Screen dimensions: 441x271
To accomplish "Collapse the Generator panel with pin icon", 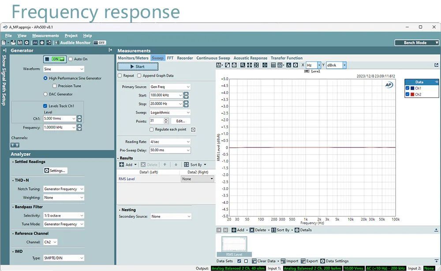I will (x=110, y=50).
